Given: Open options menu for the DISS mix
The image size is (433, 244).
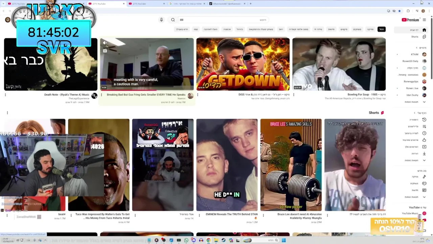Looking at the screenshot, I should pyautogui.click(x=198, y=95).
